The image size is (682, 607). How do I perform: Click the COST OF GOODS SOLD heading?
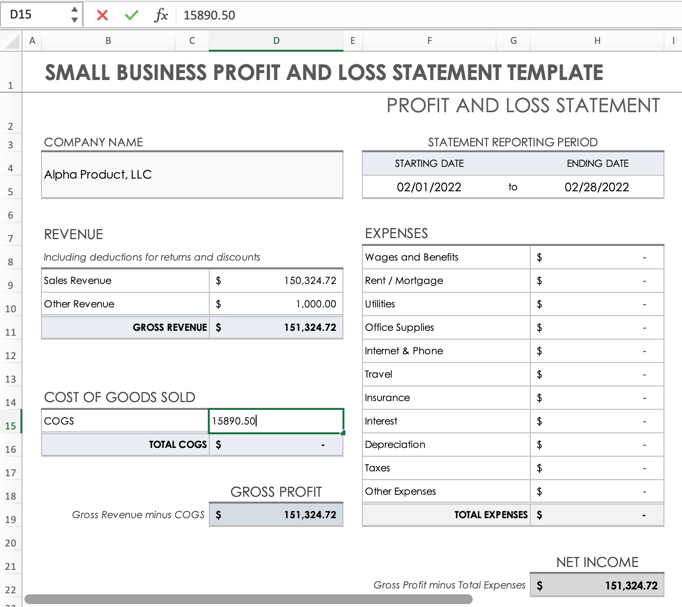pos(120,397)
